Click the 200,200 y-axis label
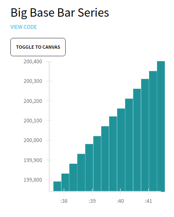Image resolution: width=174 pixels, height=217 pixels. point(33,101)
